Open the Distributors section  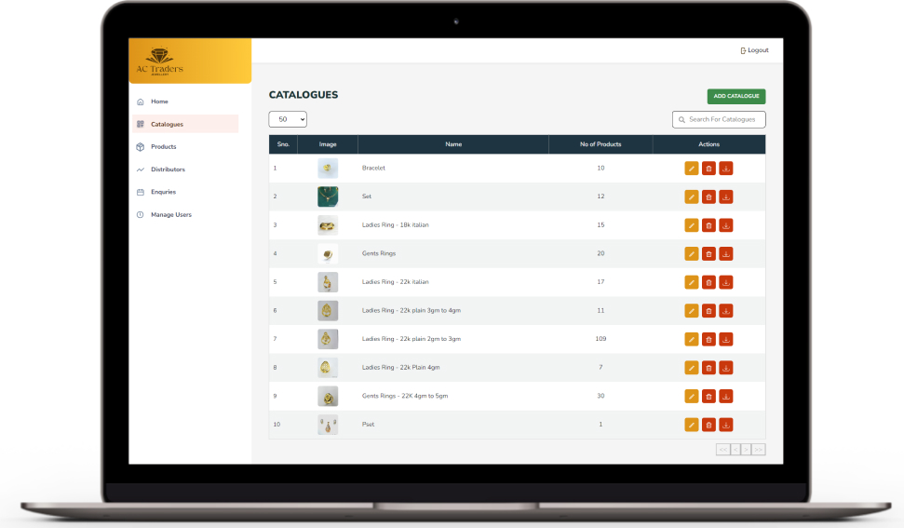pos(168,169)
